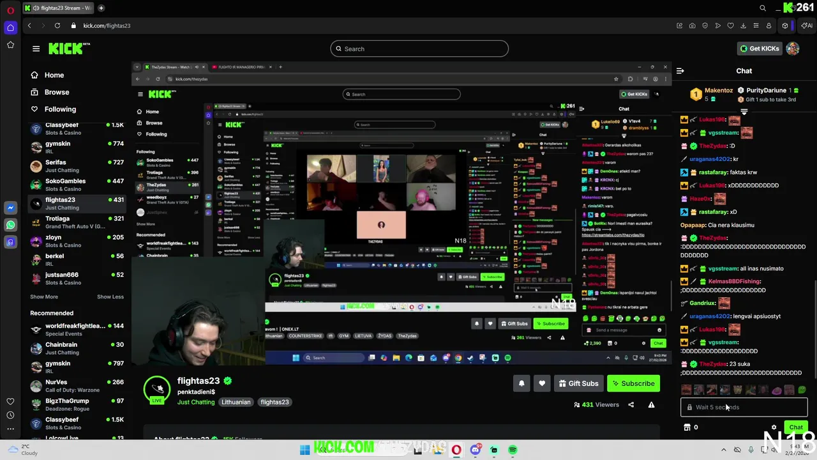Viewport: 817px width, 460px height.
Task: Collapse following list with Show Less
Action: coord(110,296)
